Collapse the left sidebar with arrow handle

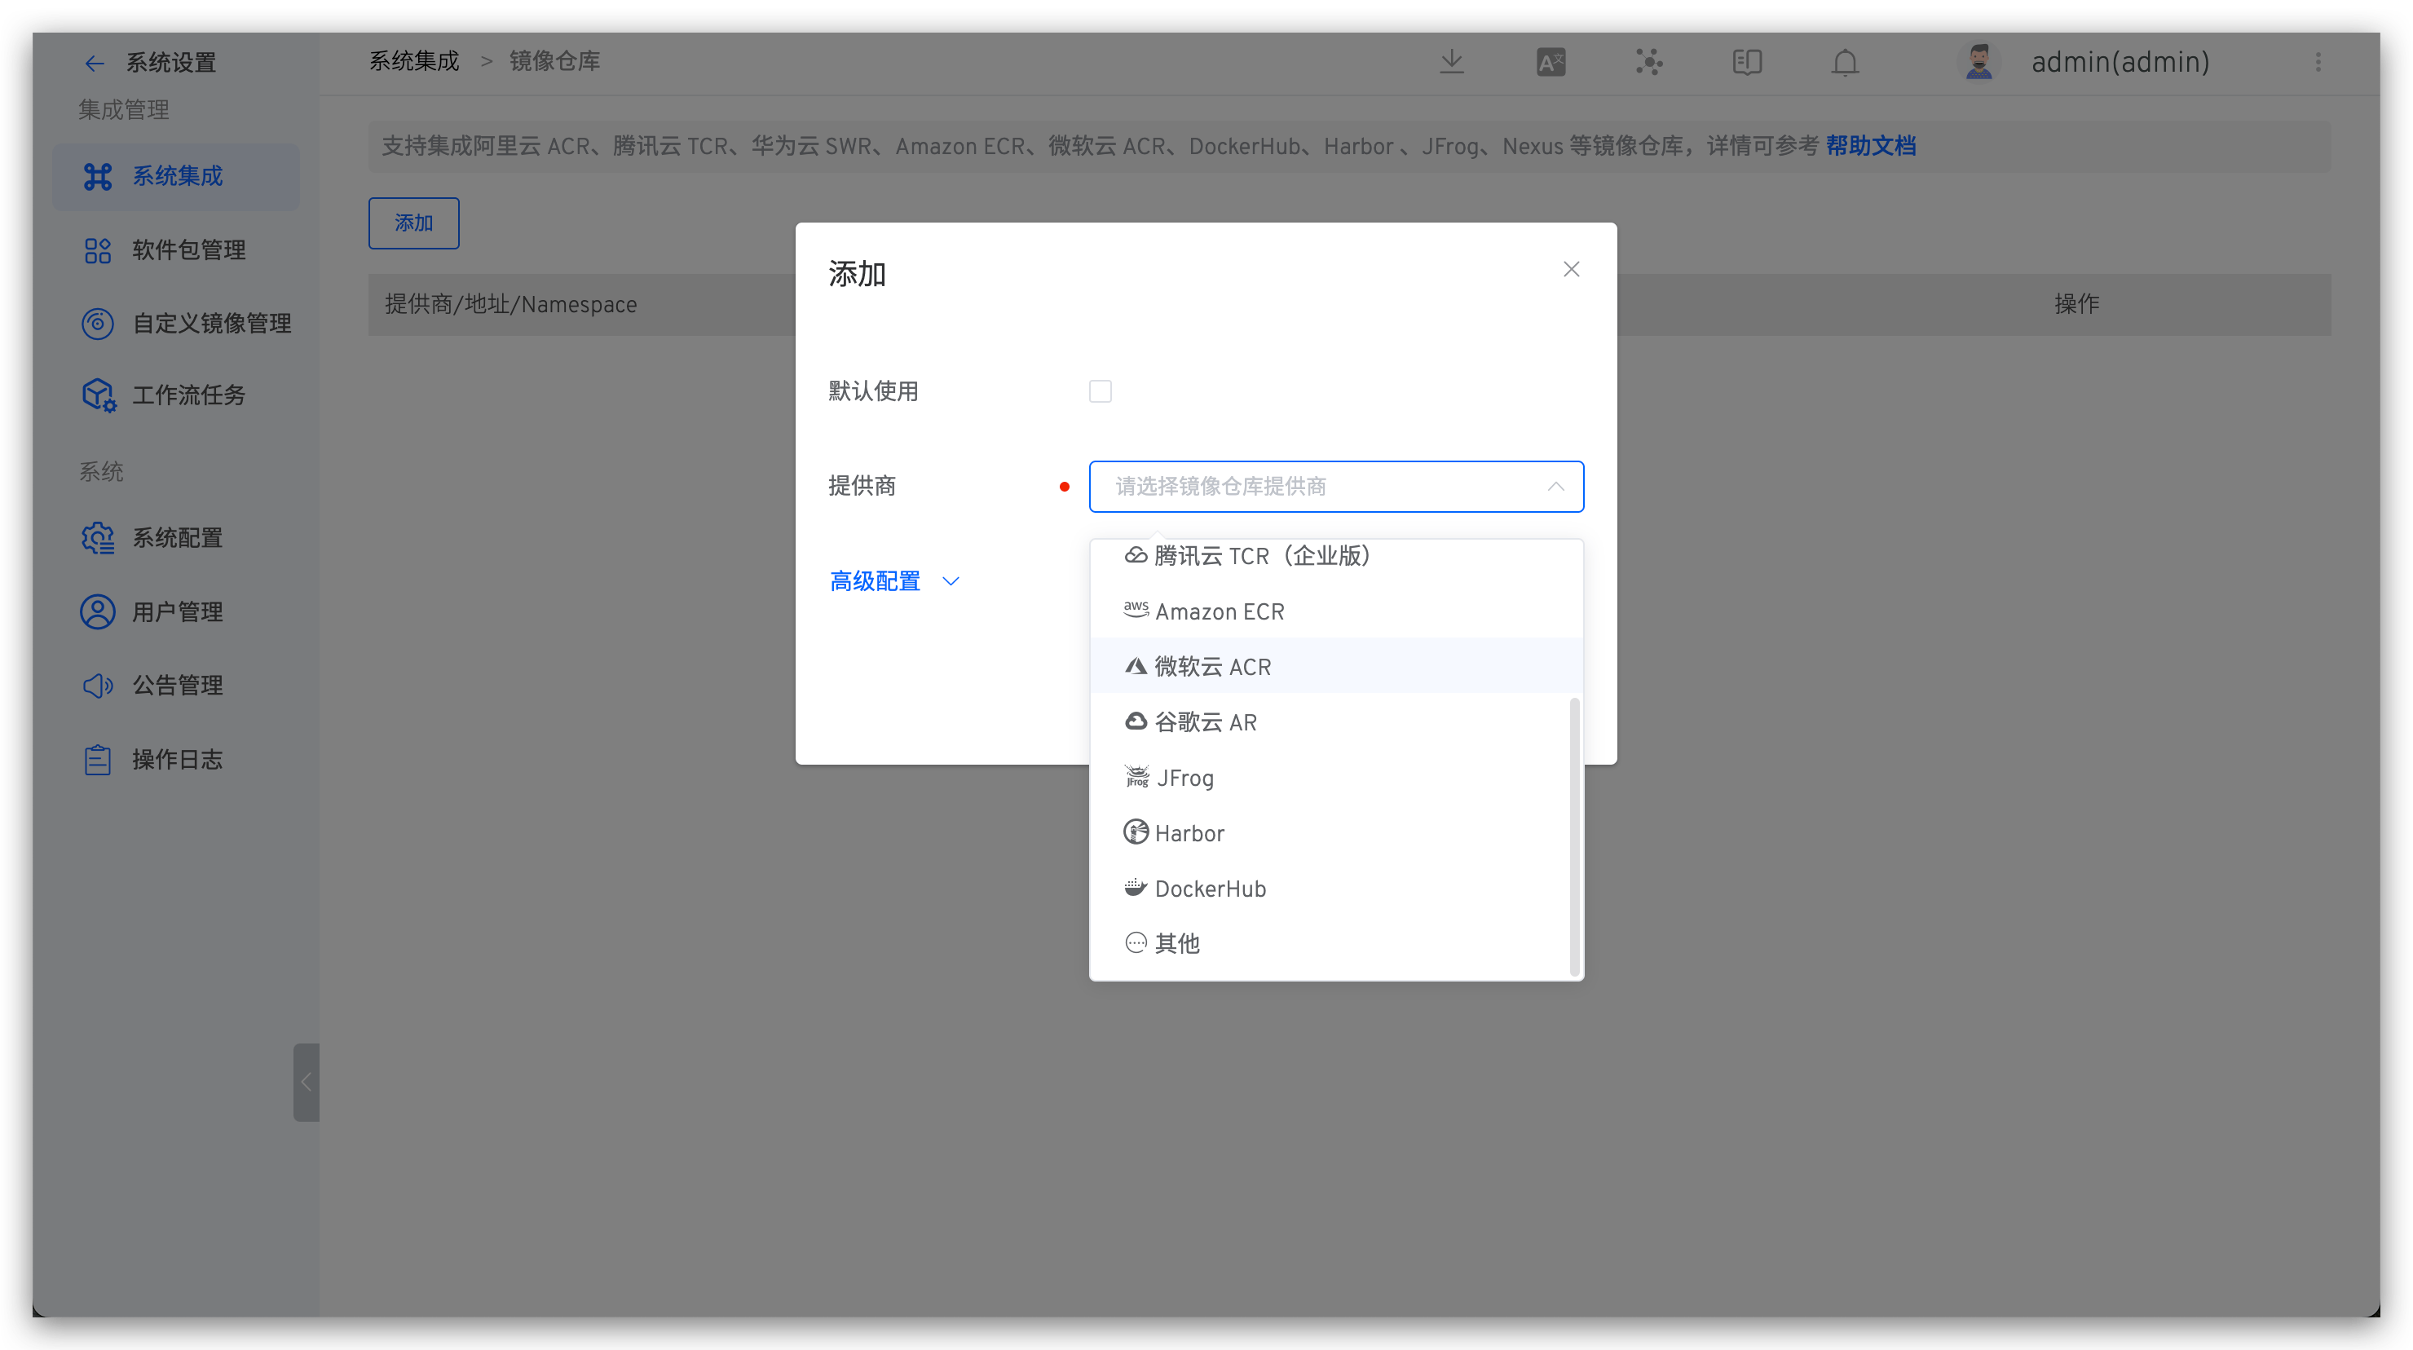(x=306, y=1082)
